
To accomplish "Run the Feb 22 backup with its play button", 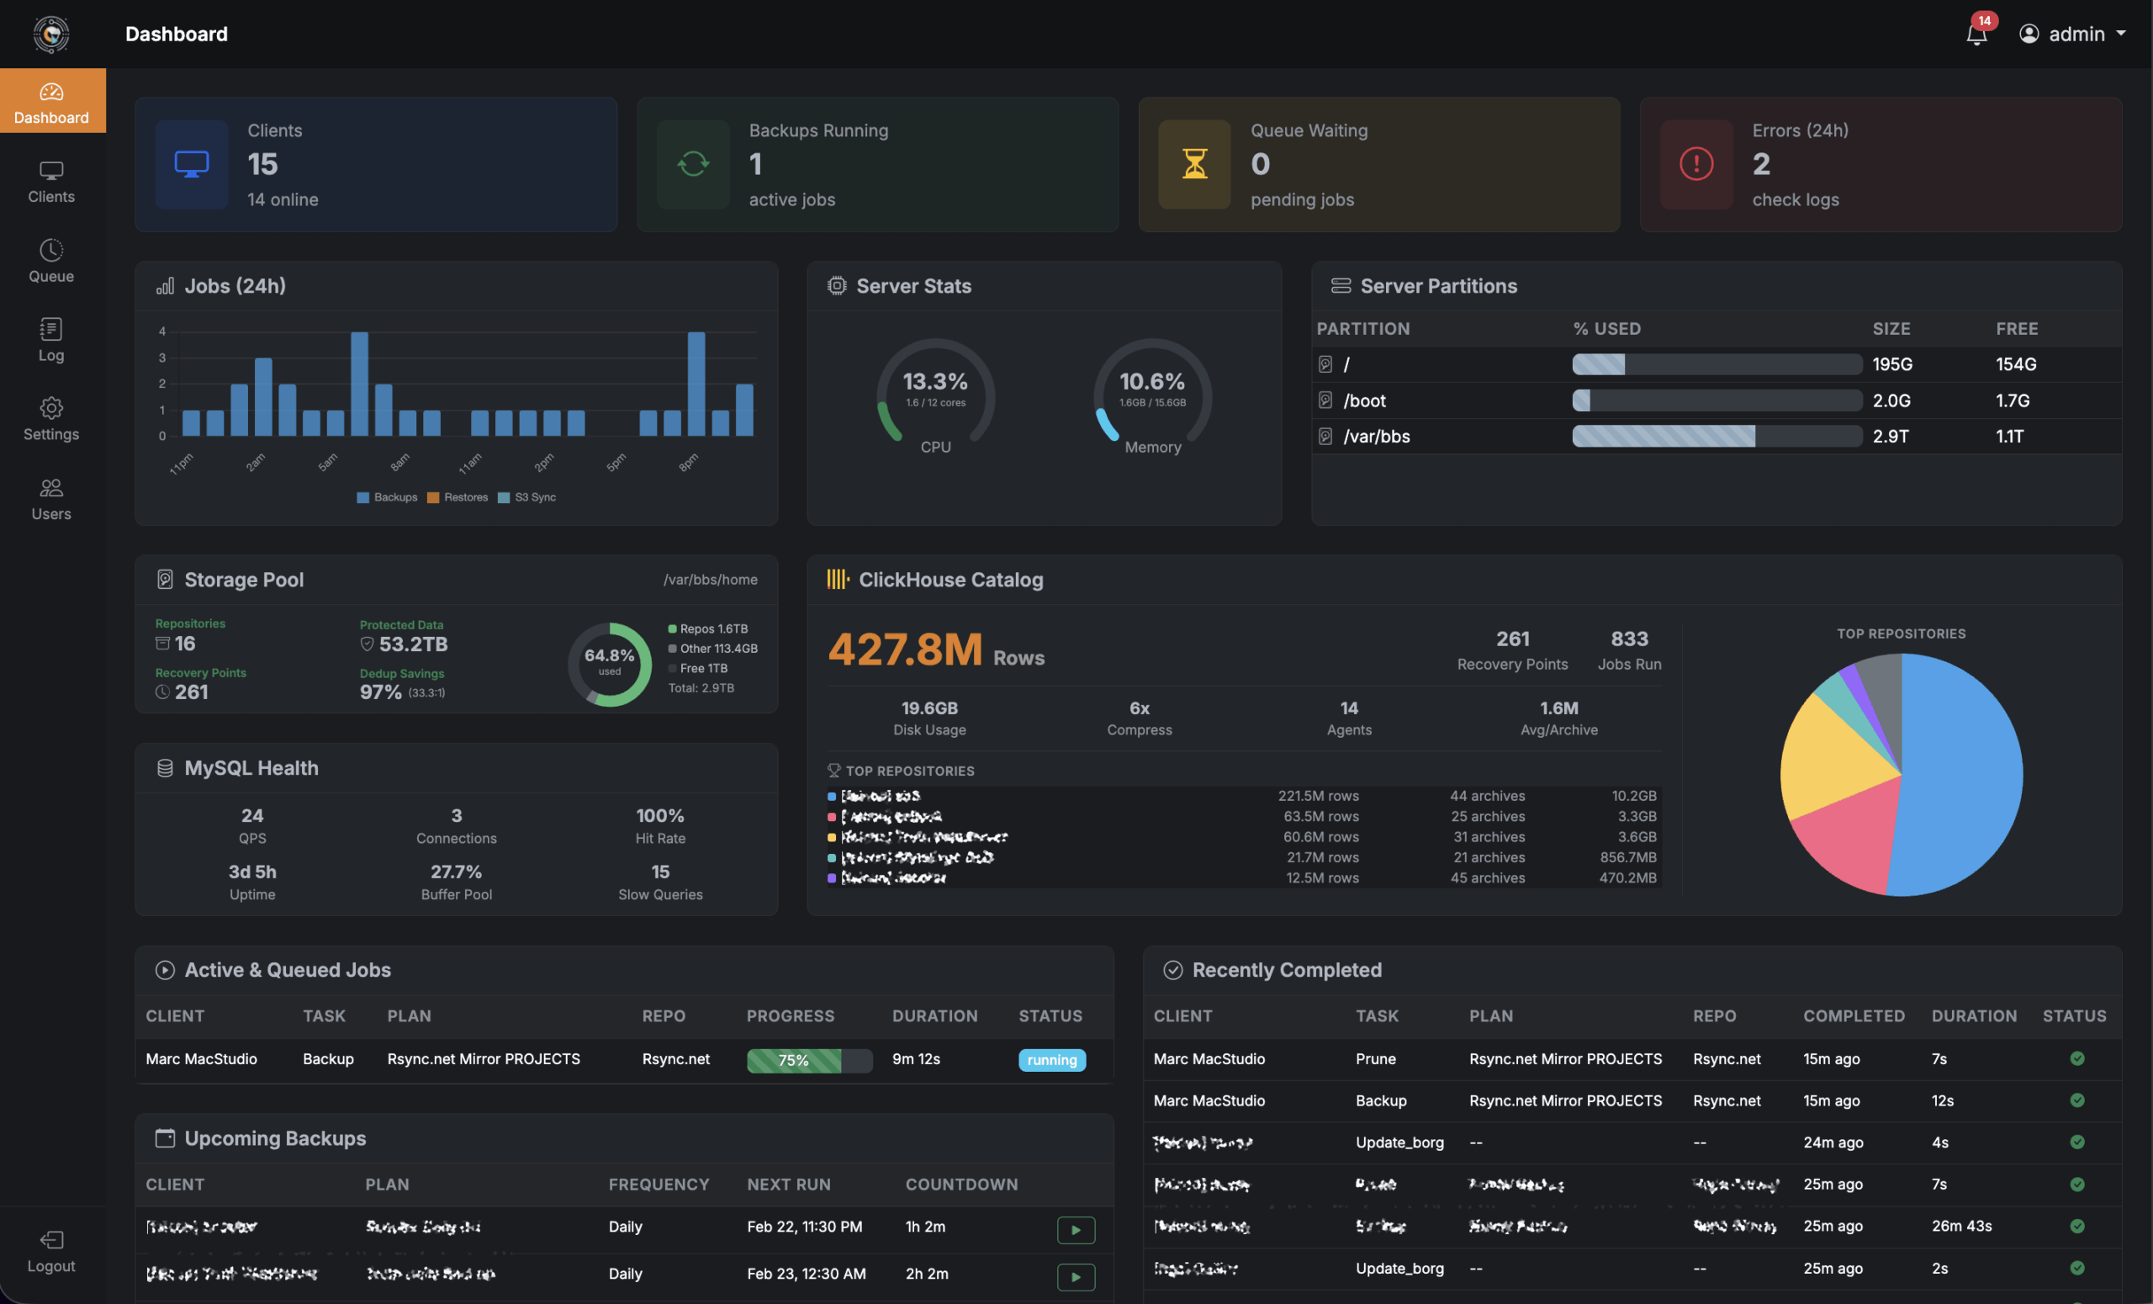I will pyautogui.click(x=1076, y=1230).
